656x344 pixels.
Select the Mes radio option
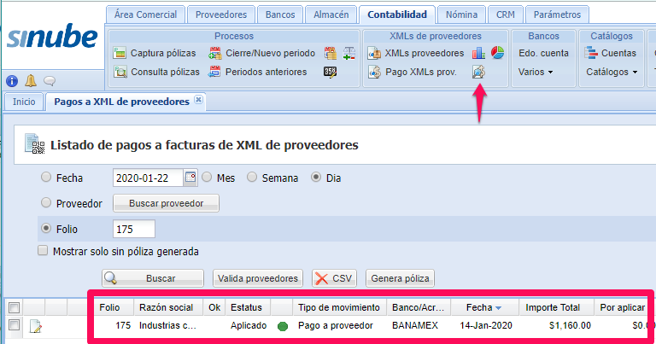[x=207, y=178]
